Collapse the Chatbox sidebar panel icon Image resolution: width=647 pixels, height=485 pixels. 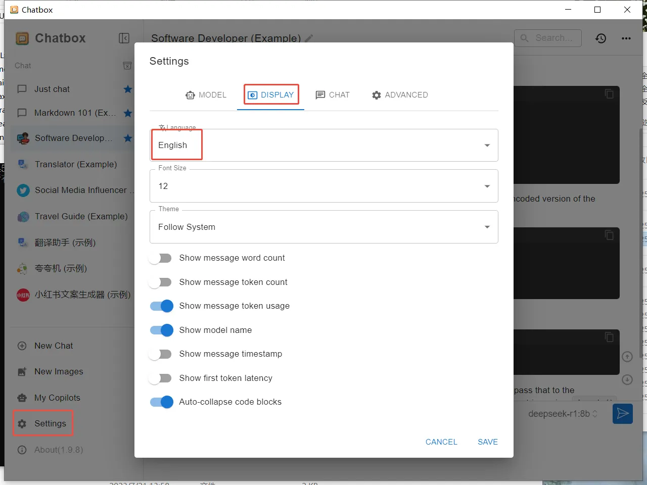[x=124, y=38]
